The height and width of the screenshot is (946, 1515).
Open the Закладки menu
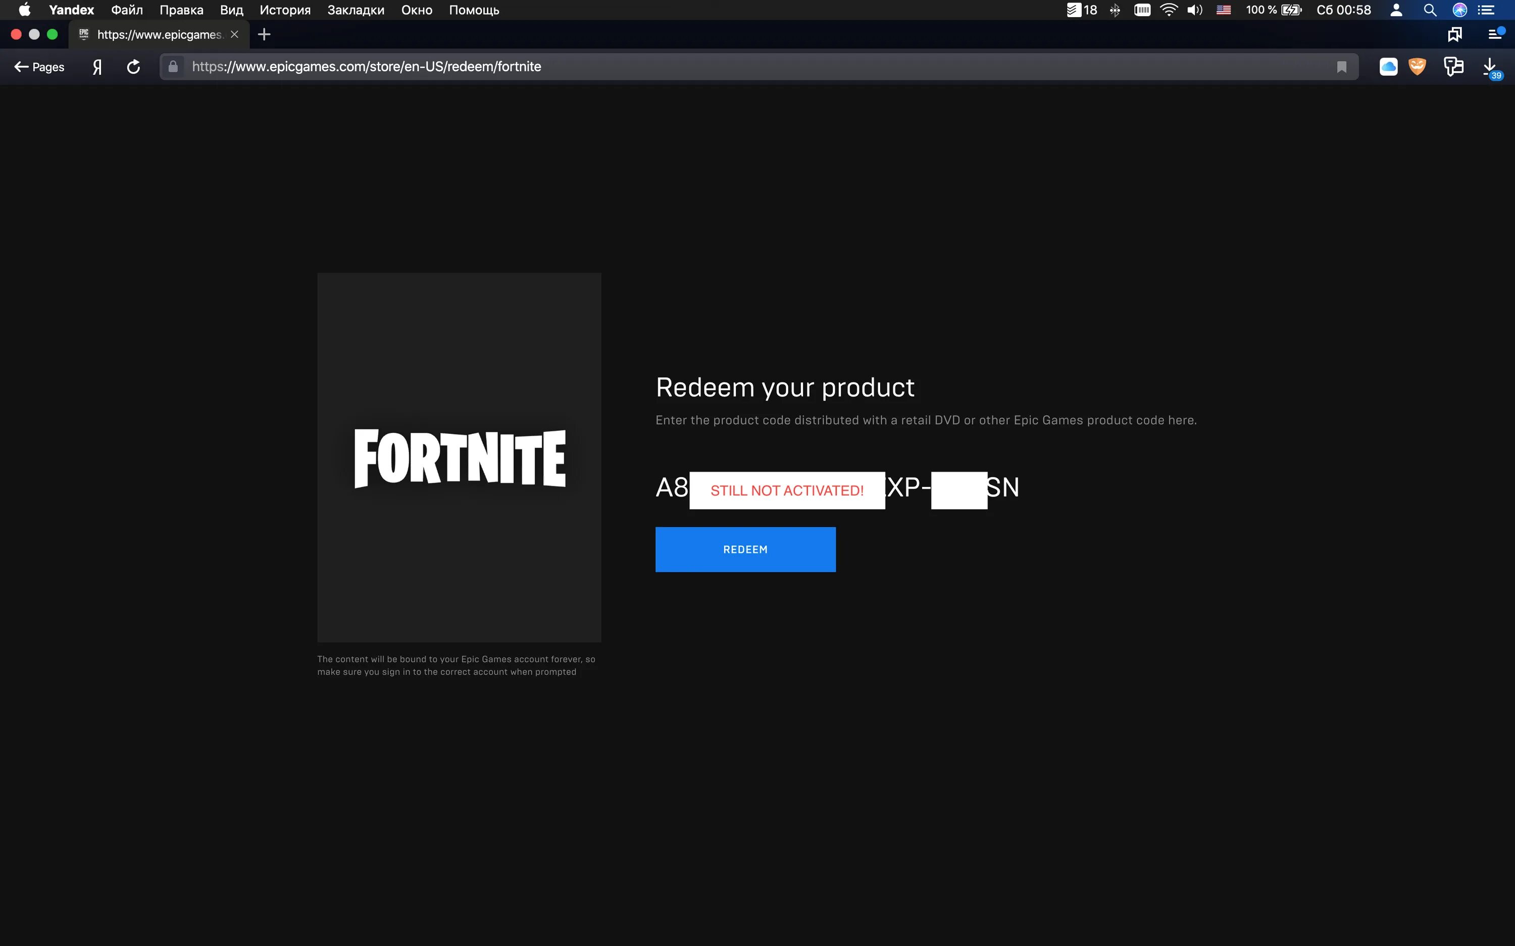tap(356, 10)
